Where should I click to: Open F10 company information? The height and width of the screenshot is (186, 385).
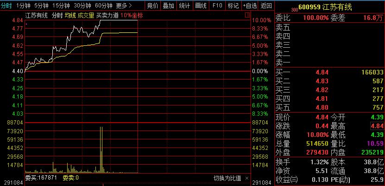217,6
